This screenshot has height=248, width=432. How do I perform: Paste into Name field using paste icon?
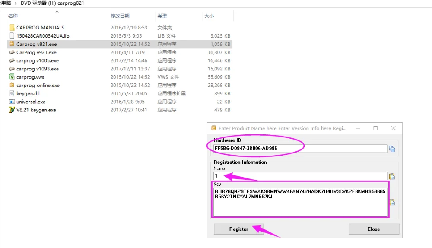coord(392,176)
